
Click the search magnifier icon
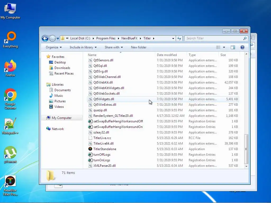(245, 38)
